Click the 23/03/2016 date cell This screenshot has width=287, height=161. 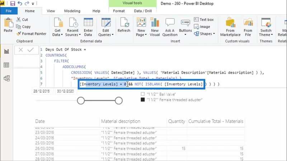click(44, 132)
